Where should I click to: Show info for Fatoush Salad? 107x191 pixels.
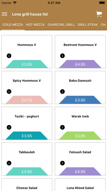(63, 163)
